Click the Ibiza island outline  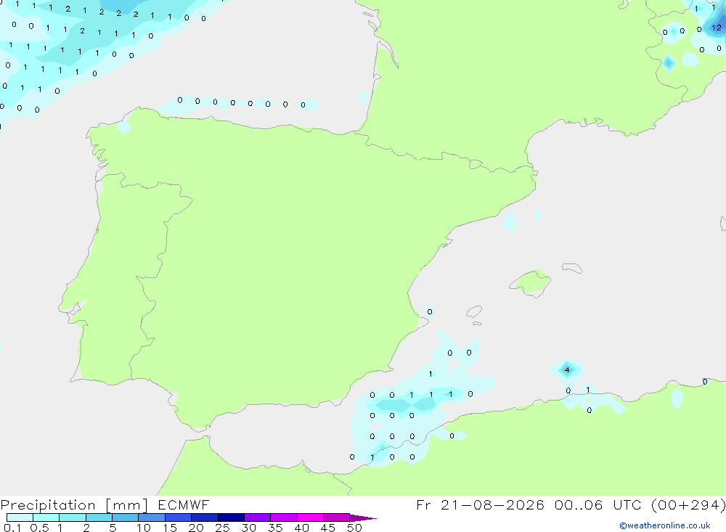point(474,311)
